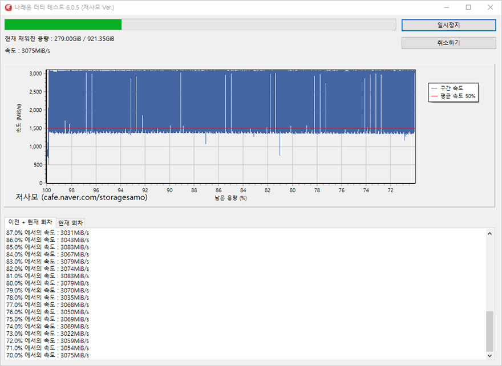
Task: Select the 79.0% 3070MiB/s log line
Action: [x=47, y=290]
